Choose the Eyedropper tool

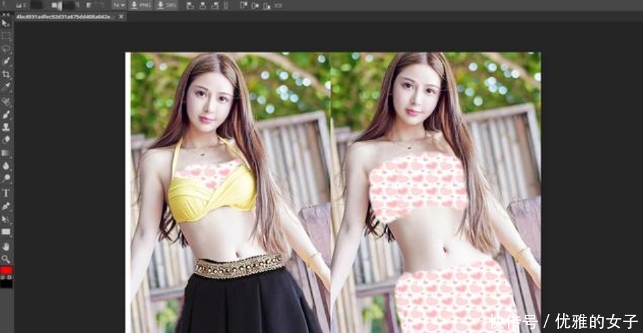6,87
